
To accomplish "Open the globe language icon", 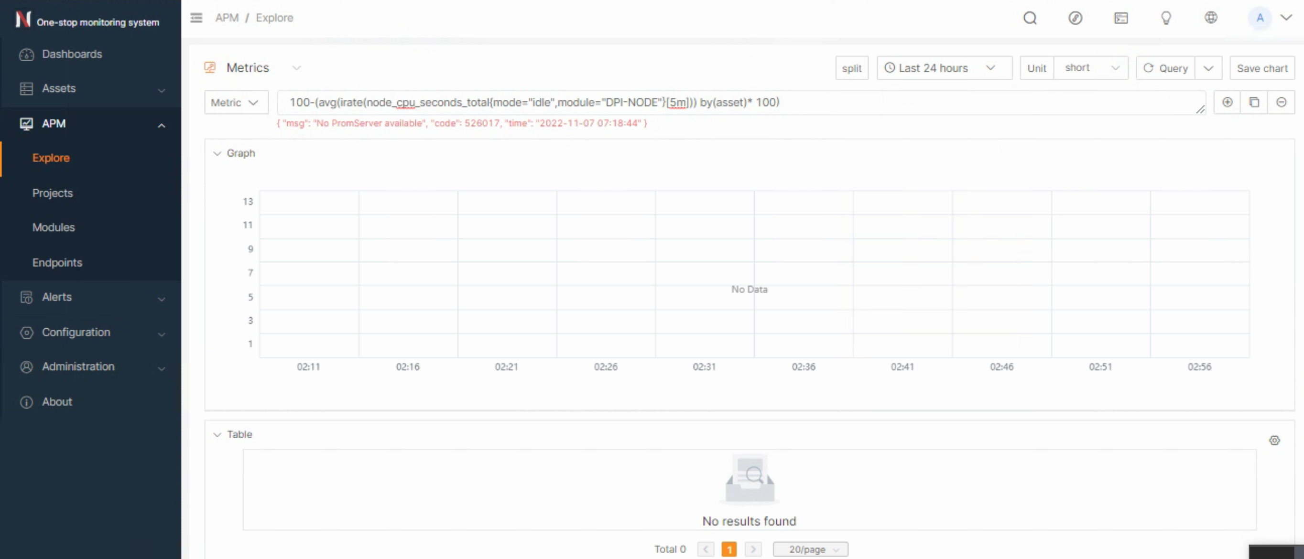I will pyautogui.click(x=1210, y=18).
